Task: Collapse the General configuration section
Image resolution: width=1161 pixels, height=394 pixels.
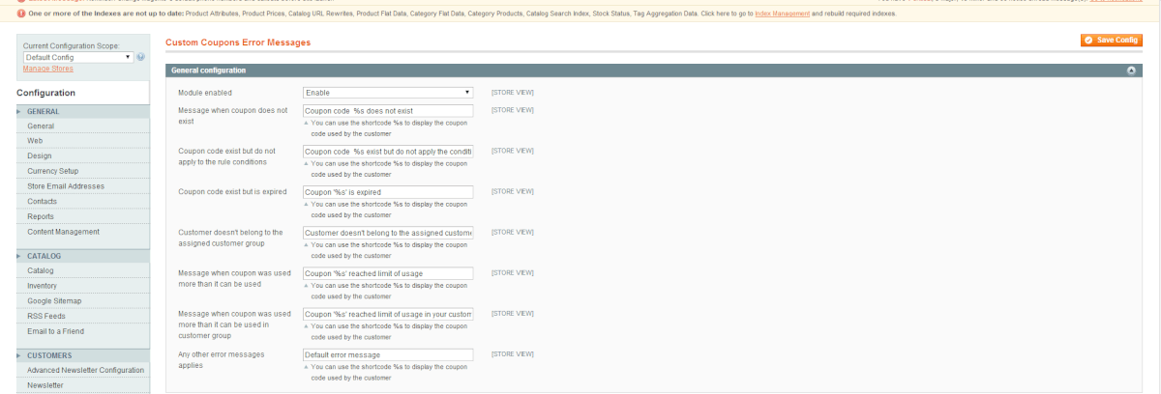Action: (x=654, y=70)
